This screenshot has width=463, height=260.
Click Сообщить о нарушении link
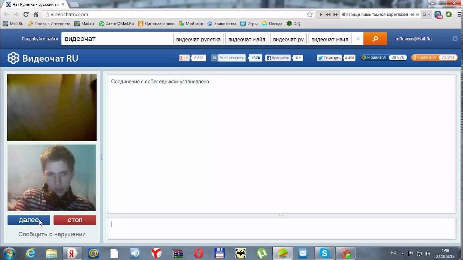(x=52, y=234)
